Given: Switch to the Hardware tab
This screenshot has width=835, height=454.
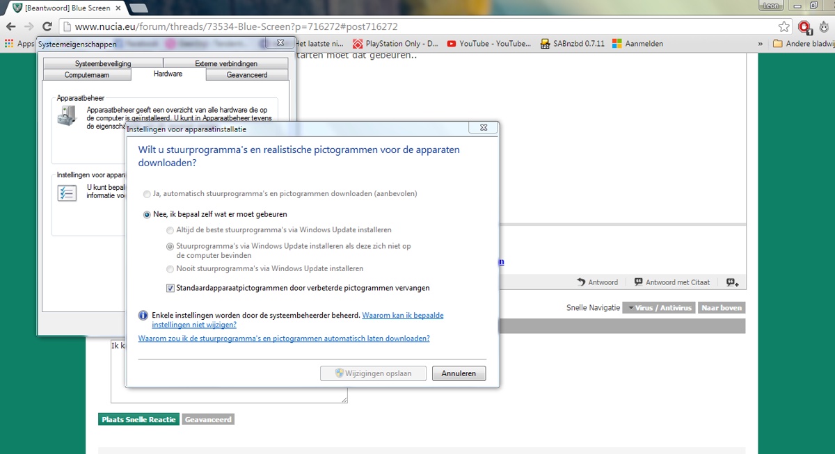Looking at the screenshot, I should click(x=168, y=74).
